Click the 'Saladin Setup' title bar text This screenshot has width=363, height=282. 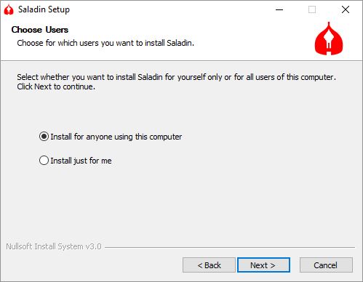coord(44,9)
